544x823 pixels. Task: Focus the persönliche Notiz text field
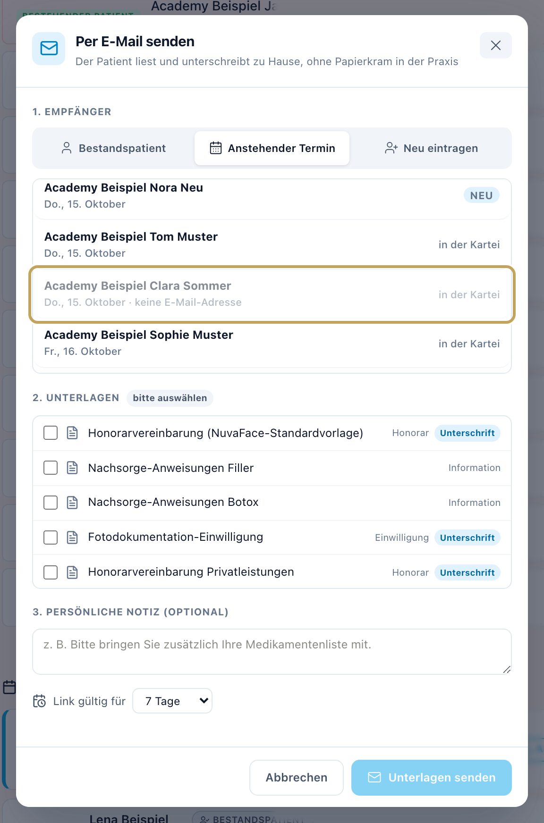point(272,652)
